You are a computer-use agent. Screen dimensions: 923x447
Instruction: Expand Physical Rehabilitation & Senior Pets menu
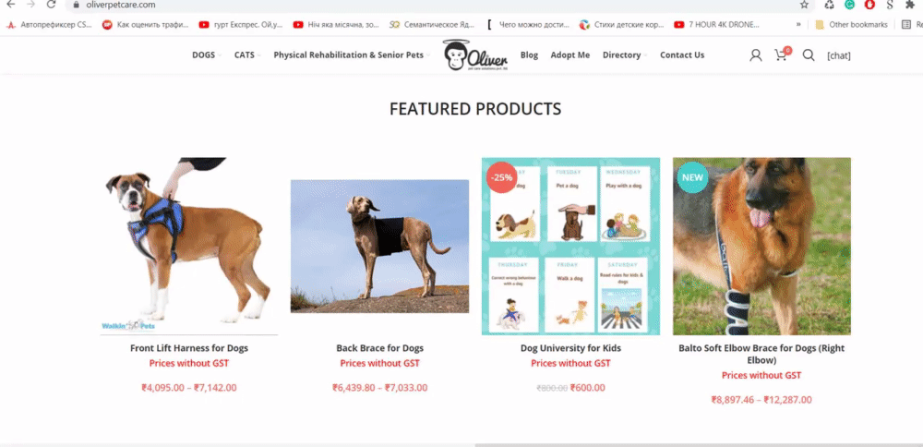(352, 54)
